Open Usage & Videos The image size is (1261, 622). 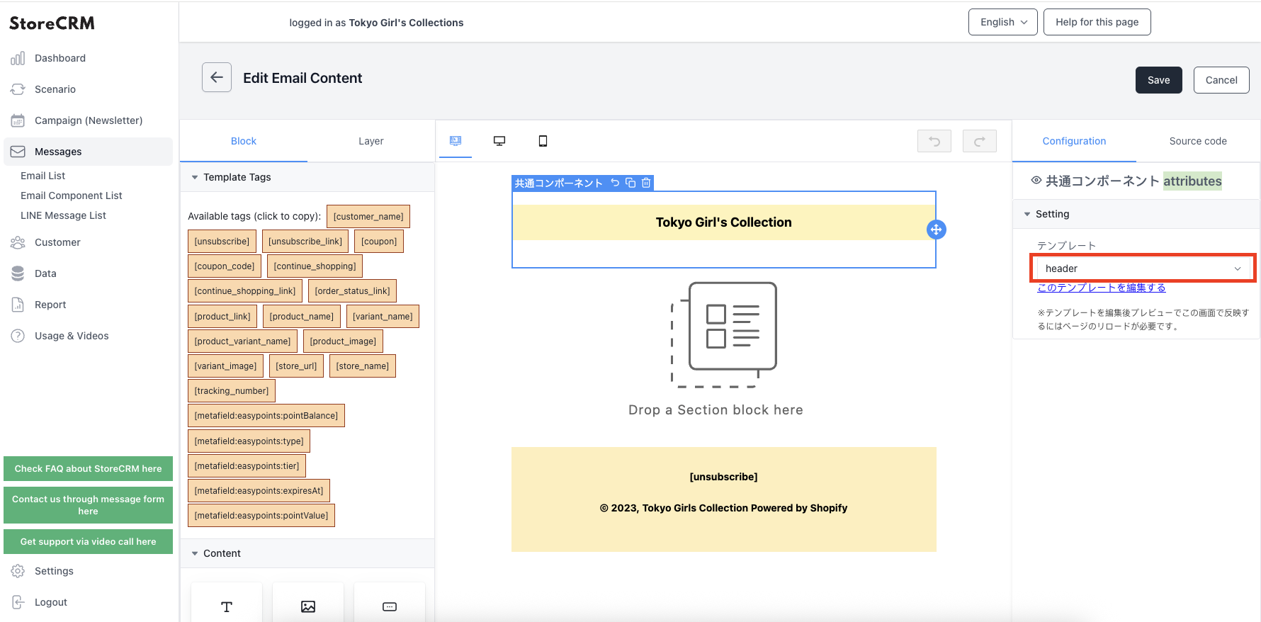72,336
